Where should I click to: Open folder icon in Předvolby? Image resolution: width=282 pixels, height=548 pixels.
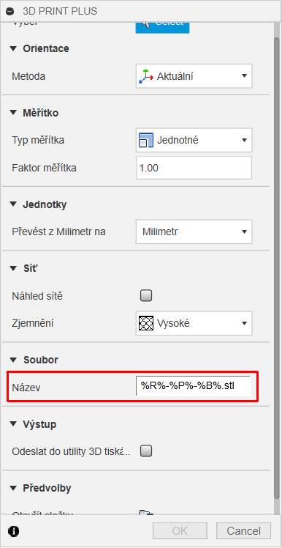pyautogui.click(x=146, y=513)
